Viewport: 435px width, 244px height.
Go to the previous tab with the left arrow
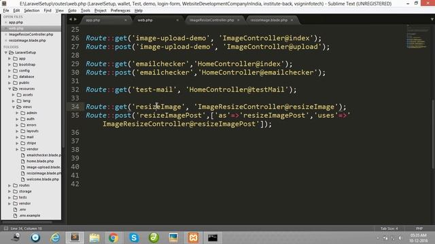coord(70,20)
